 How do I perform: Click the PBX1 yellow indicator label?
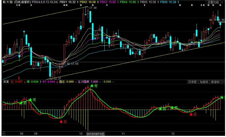tap(67, 2)
